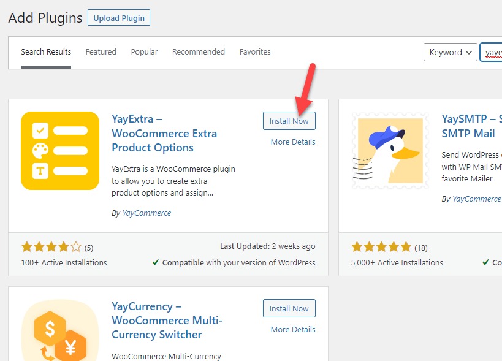
Task: Open the Favorites tab
Action: [255, 52]
